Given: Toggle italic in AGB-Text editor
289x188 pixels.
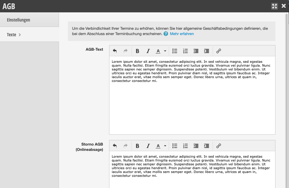Looking at the screenshot, I should (148, 51).
